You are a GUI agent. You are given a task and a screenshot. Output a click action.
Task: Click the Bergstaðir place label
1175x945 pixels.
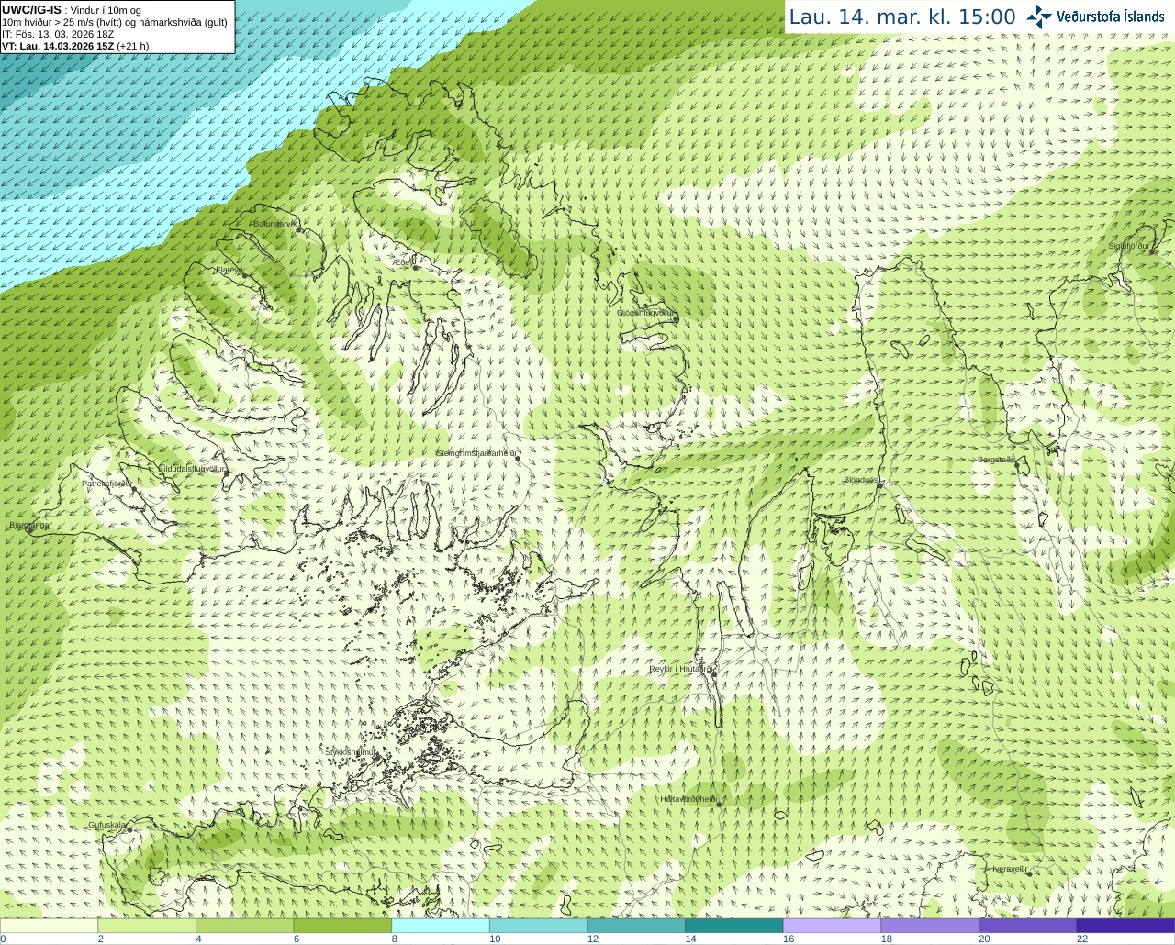click(x=996, y=460)
